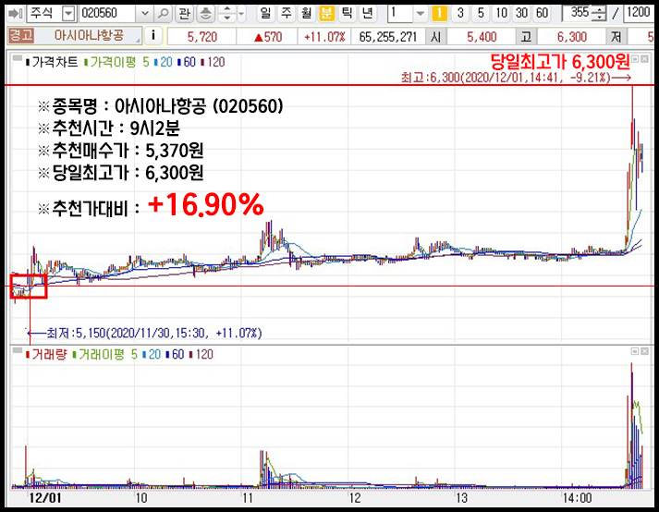Click the up/down stock stepper arrows
The height and width of the screenshot is (512, 659).
point(227,14)
